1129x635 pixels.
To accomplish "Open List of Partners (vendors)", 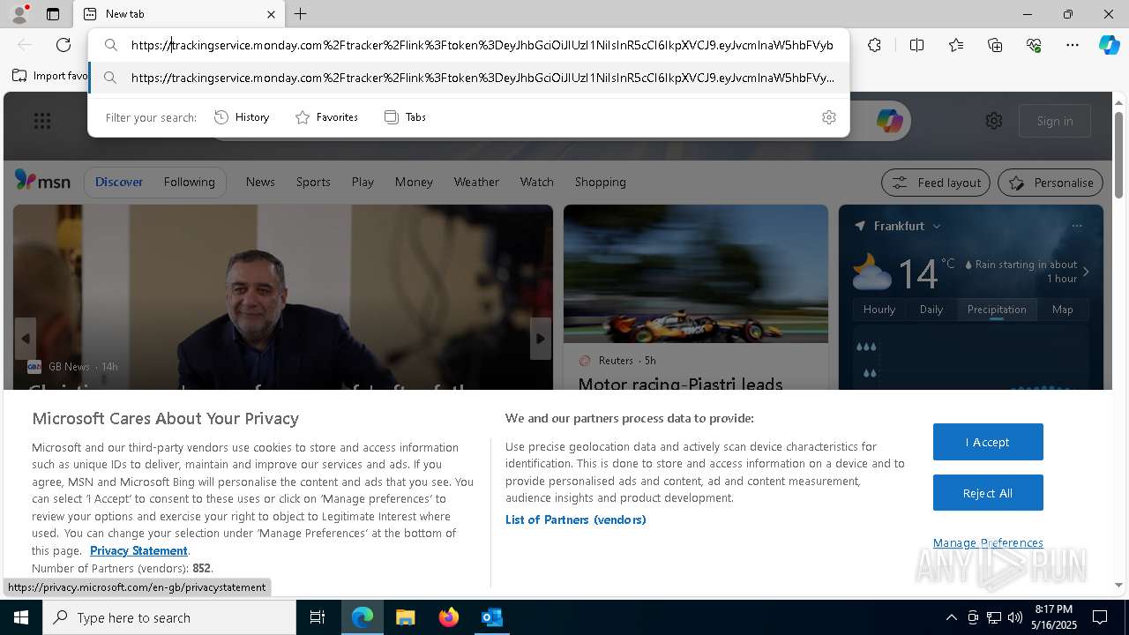I will pos(576,519).
